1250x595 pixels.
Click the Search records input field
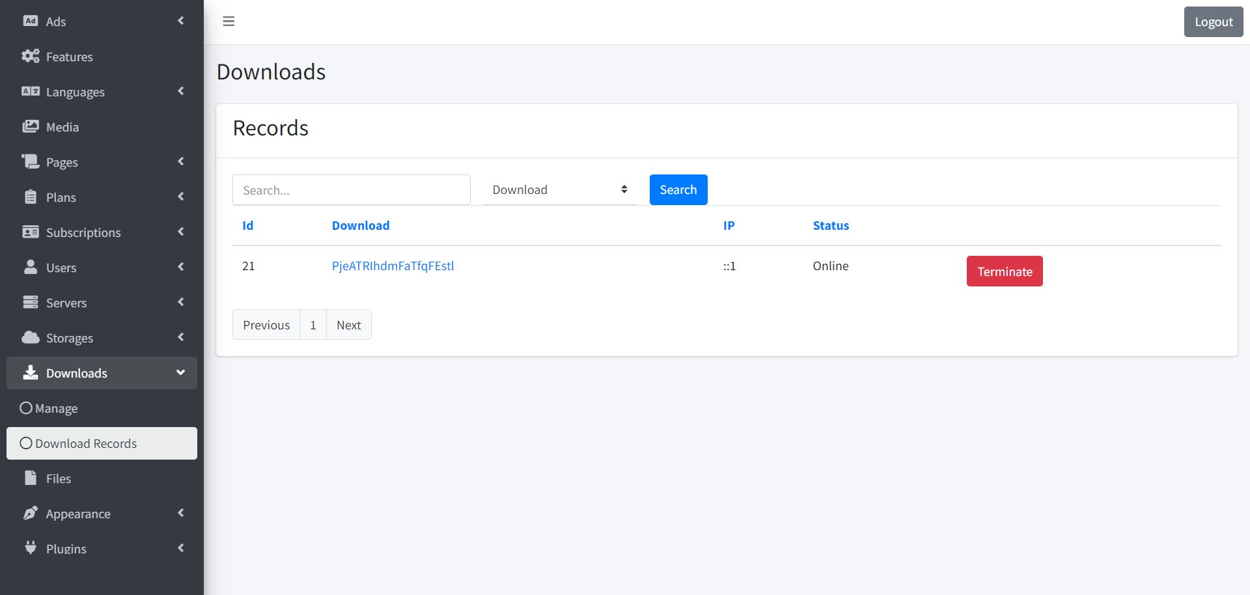pyautogui.click(x=351, y=190)
